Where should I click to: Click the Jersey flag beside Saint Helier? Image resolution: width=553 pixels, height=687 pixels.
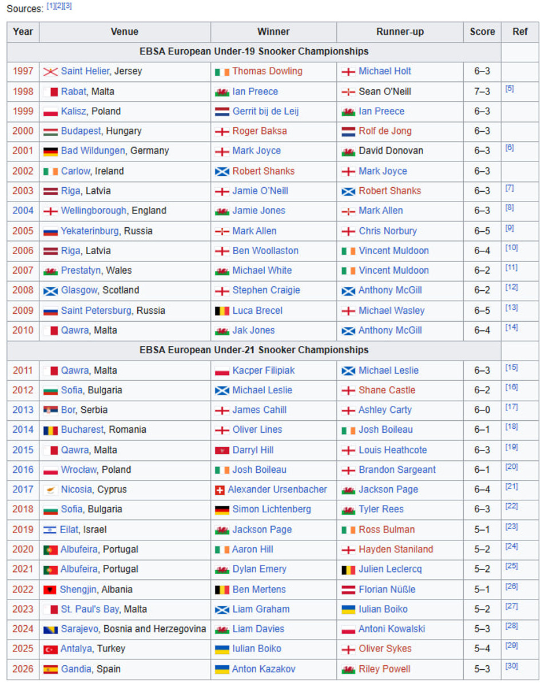coord(50,72)
